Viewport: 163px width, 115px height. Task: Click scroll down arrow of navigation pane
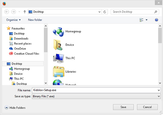[x=46, y=83]
